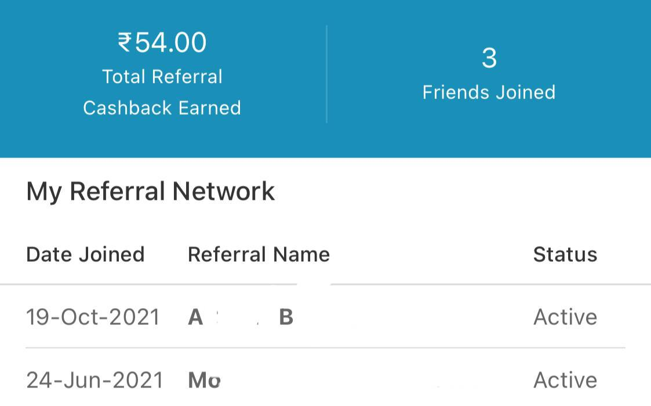Click Active status for the 19-Oct-2021 referral
The width and height of the screenshot is (651, 406).
(565, 317)
